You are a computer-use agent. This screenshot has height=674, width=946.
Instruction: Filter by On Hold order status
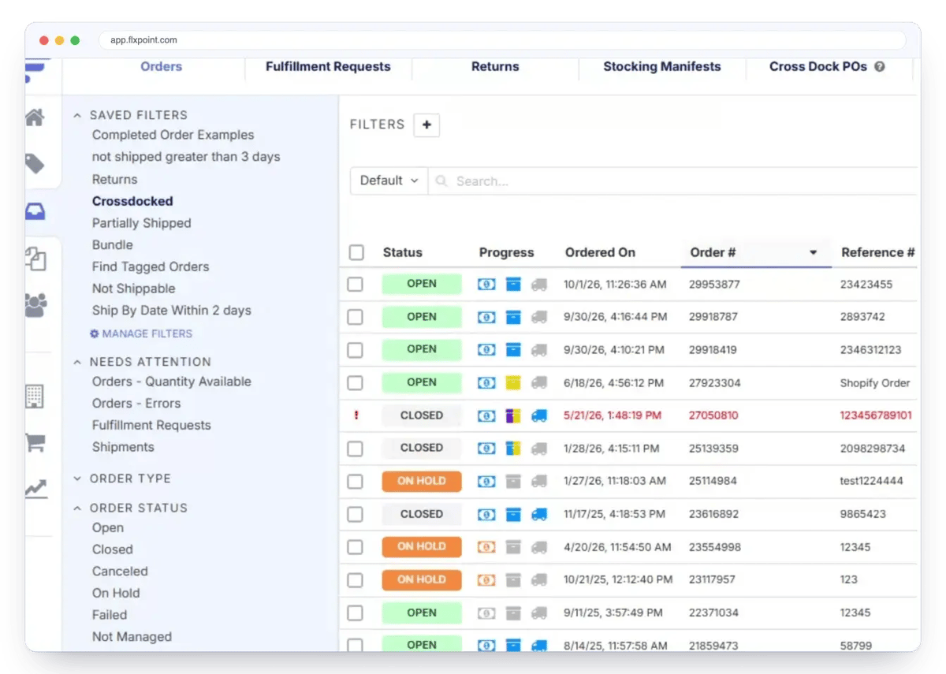click(116, 593)
